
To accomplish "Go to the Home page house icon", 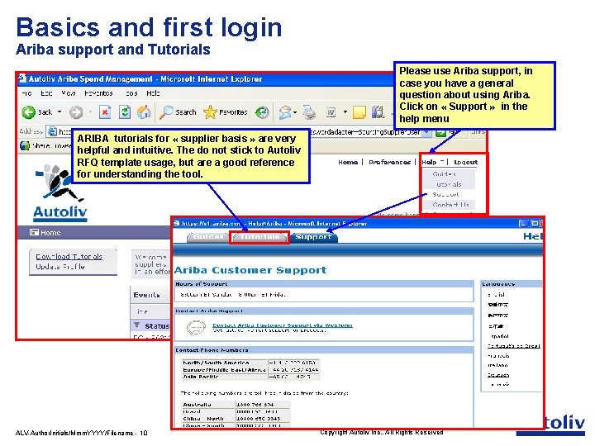I will coord(144,111).
